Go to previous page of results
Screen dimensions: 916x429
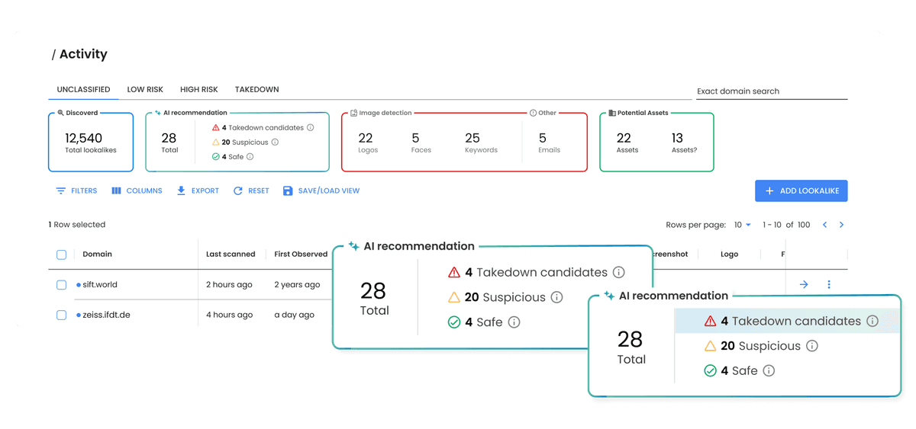click(x=824, y=225)
